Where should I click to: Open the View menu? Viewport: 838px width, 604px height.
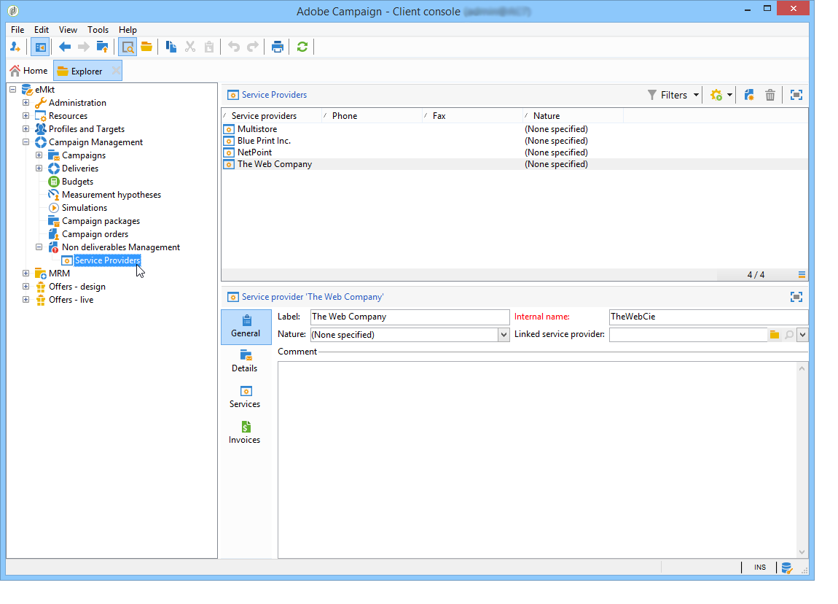[x=68, y=30]
